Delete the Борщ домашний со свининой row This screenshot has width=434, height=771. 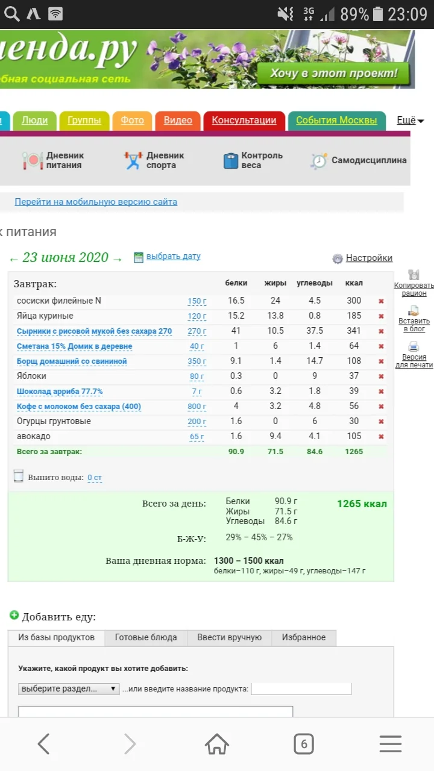381,361
